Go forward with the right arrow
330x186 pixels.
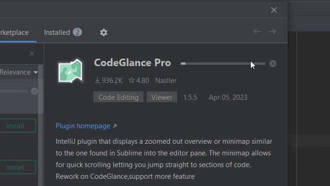point(272,32)
